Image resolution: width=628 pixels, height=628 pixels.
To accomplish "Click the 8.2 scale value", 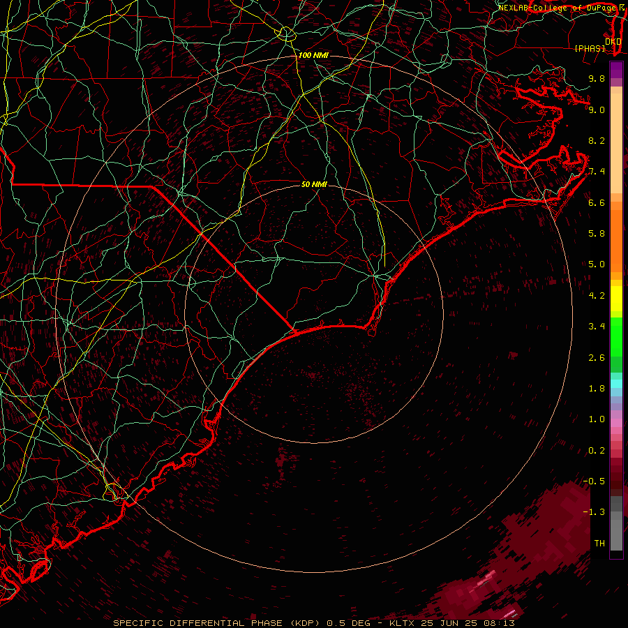I will 597,140.
